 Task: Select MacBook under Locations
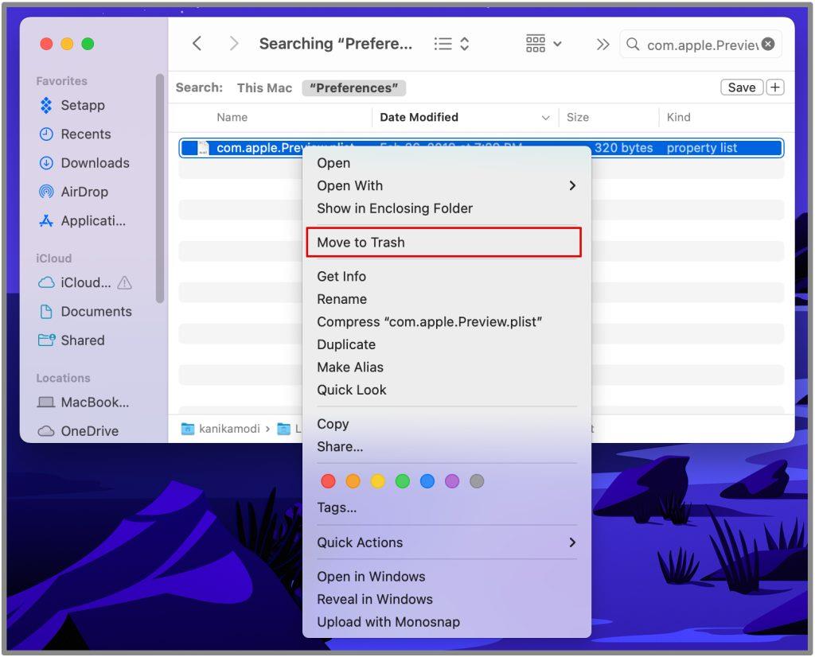tap(83, 402)
